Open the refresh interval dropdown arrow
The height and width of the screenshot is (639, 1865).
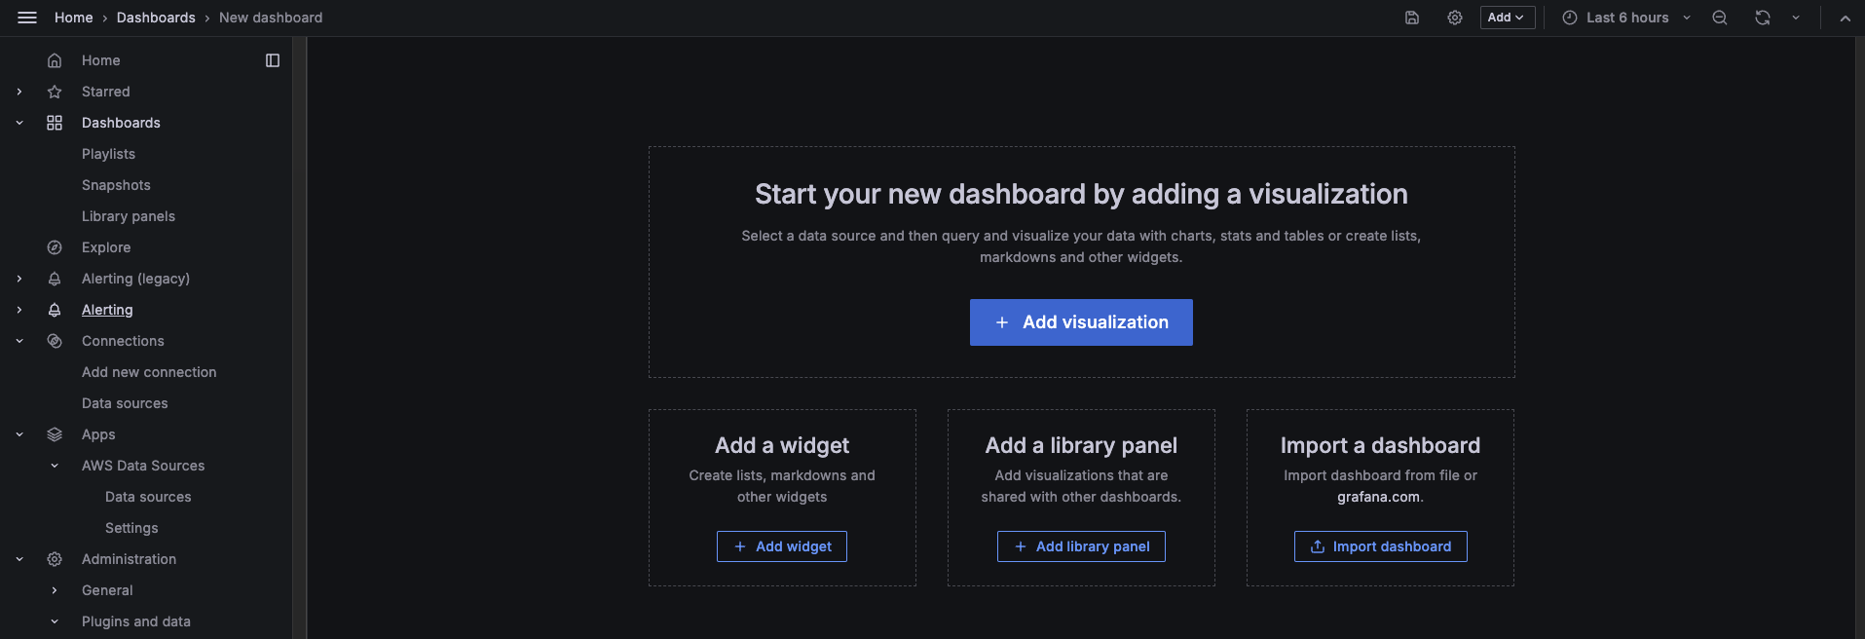click(x=1796, y=18)
